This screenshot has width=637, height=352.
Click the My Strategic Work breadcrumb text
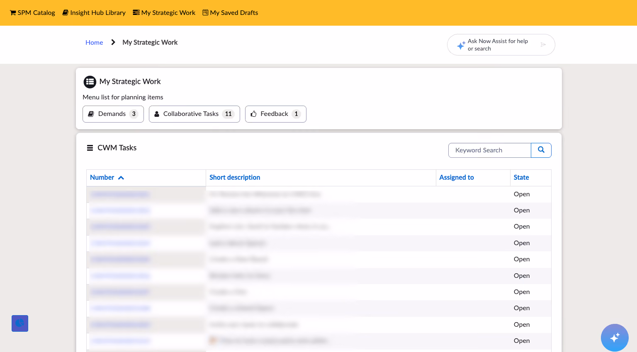[x=150, y=42]
